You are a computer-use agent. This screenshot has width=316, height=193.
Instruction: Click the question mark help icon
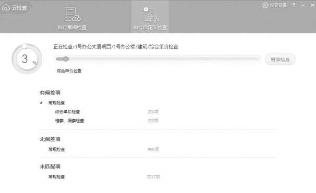tap(294, 5)
